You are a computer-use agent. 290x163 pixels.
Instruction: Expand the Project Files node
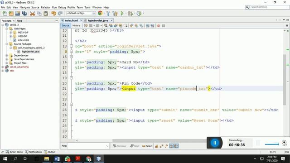[x=7, y=63]
